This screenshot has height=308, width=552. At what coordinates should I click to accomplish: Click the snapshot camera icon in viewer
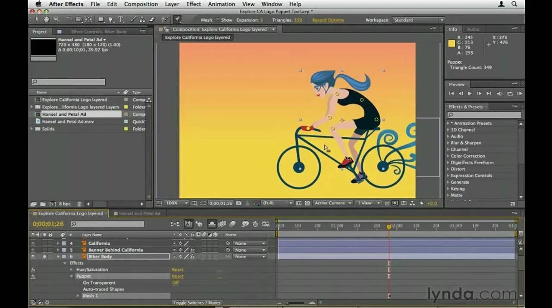click(238, 203)
